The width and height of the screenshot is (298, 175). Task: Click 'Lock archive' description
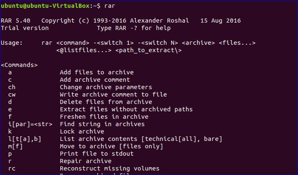pyautogui.click(x=82, y=131)
